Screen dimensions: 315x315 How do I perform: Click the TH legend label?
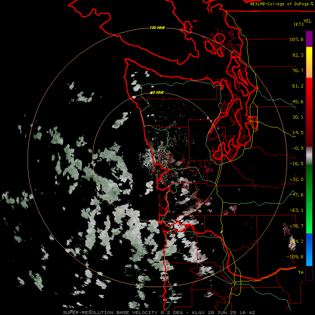pos(301,273)
